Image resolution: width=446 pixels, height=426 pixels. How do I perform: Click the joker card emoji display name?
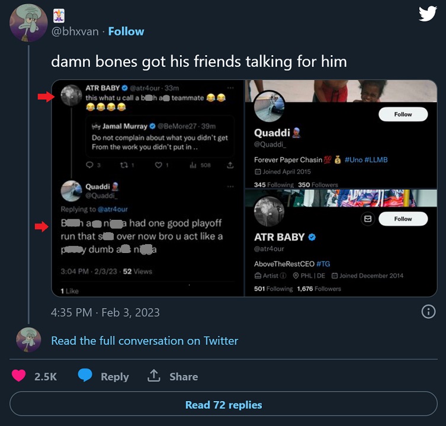[59, 15]
